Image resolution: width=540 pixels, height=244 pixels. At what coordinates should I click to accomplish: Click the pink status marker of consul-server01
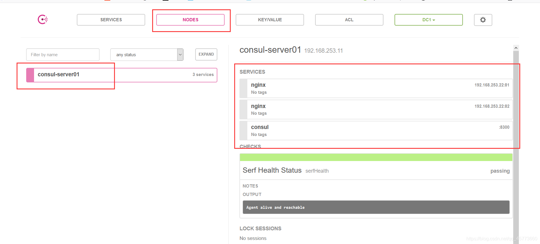tap(30, 75)
